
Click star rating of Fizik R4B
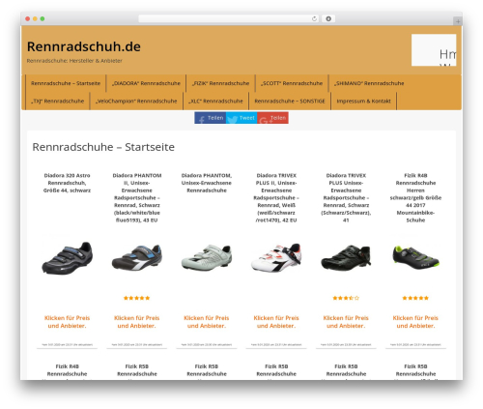tap(415, 298)
